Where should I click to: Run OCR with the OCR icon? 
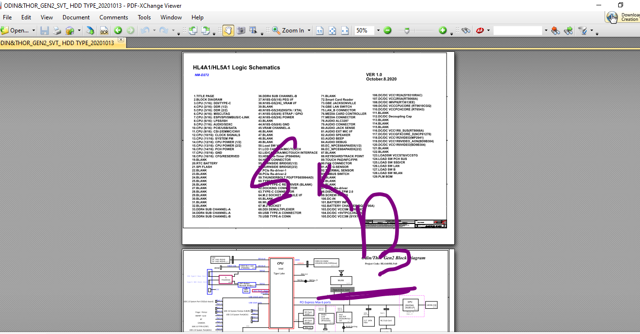(x=104, y=31)
